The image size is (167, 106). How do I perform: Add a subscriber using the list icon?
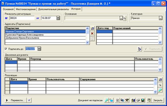(x=92, y=28)
